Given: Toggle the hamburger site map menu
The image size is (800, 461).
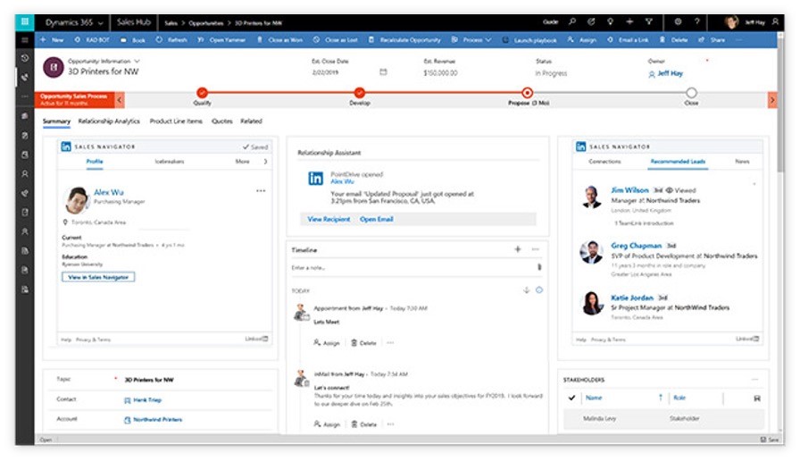Looking at the screenshot, I should [24, 40].
